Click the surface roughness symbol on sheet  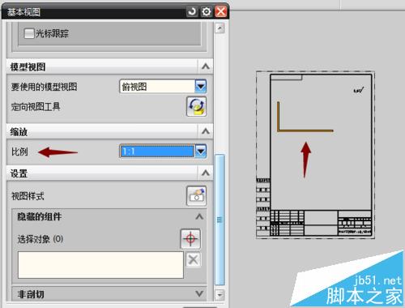[359, 90]
